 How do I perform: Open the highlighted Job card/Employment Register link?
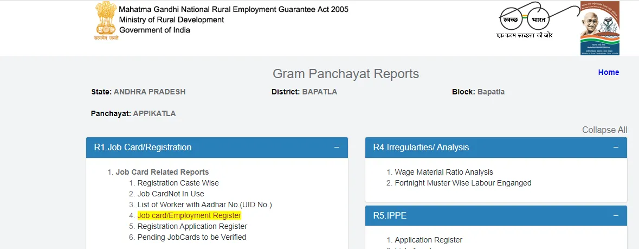point(190,215)
